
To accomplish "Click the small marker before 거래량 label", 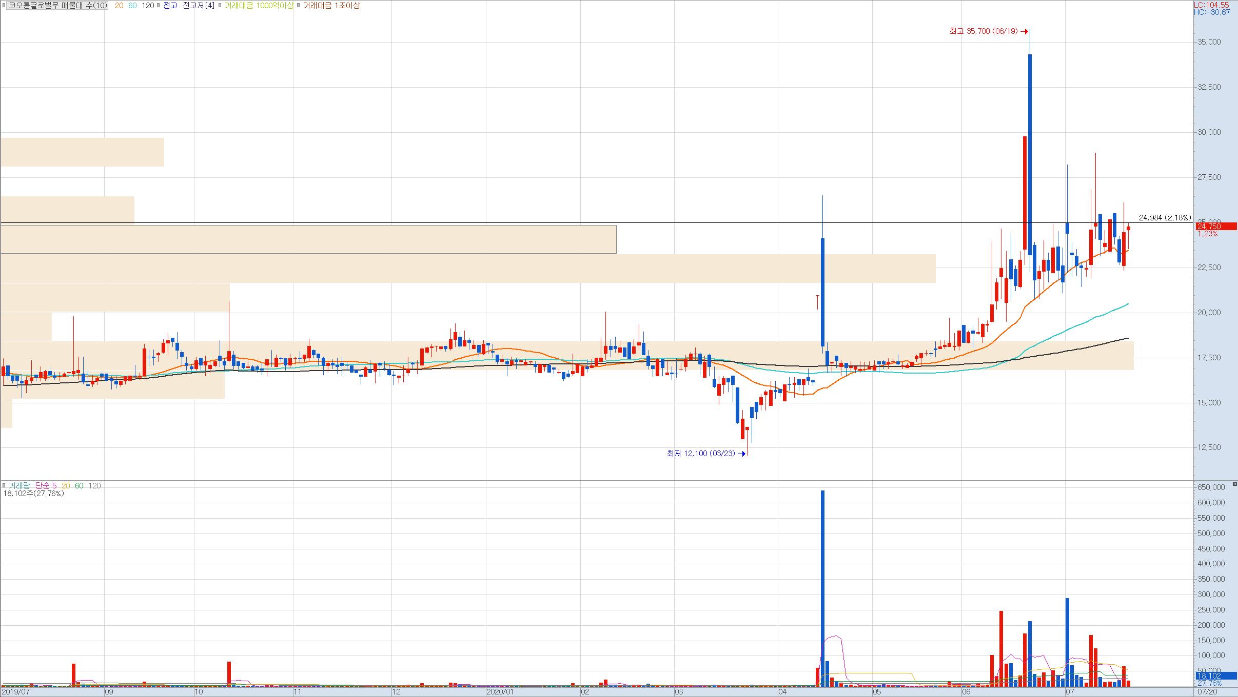I will click(4, 485).
